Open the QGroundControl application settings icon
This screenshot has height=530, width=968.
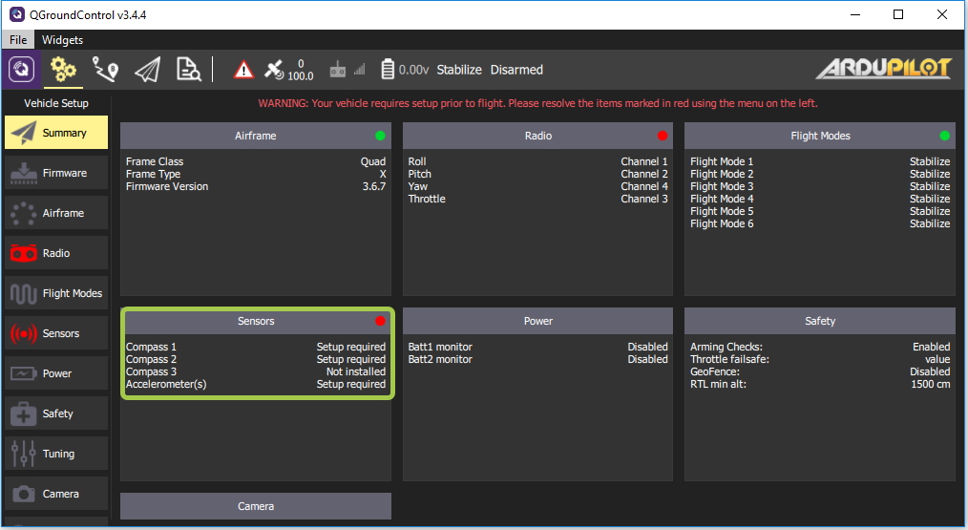(x=21, y=69)
